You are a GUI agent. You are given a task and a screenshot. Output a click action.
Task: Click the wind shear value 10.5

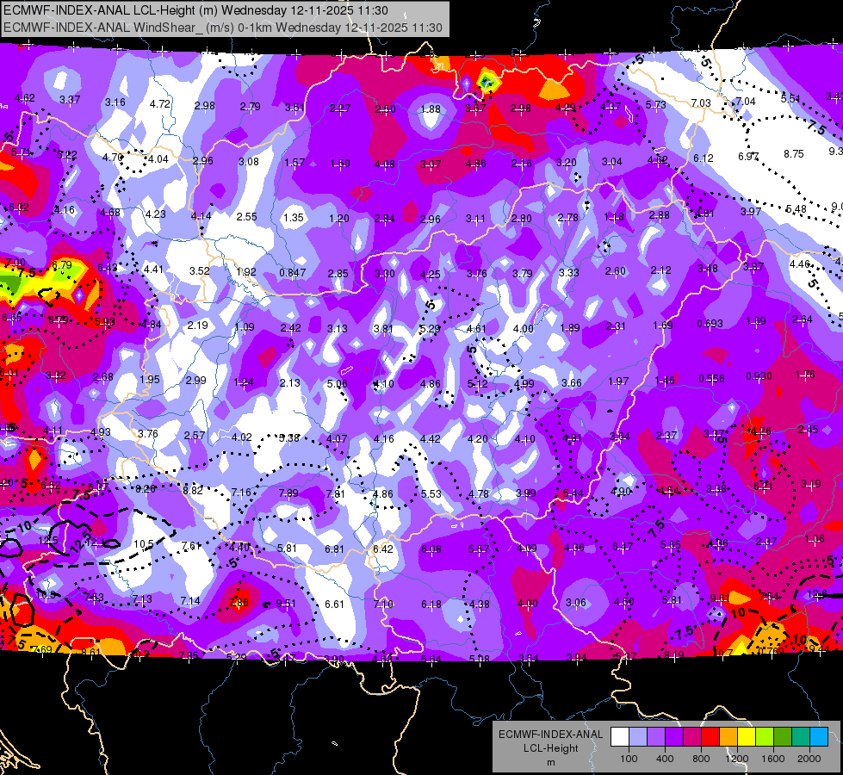coord(144,543)
